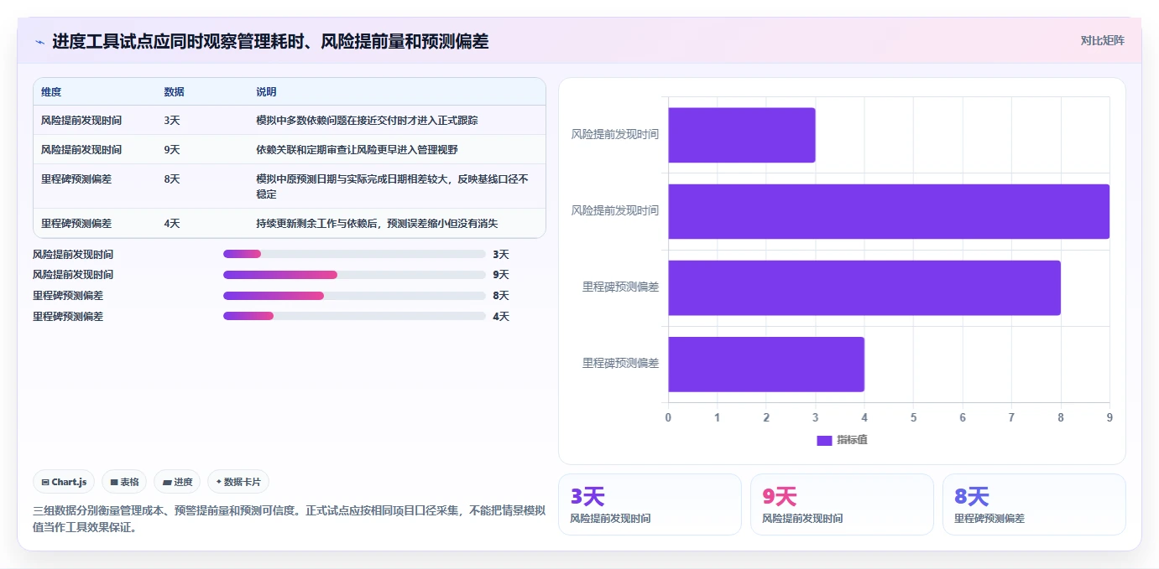Image resolution: width=1159 pixels, height=569 pixels.
Task: Click the purple legend swatch beside 指标值
Action: tap(824, 440)
